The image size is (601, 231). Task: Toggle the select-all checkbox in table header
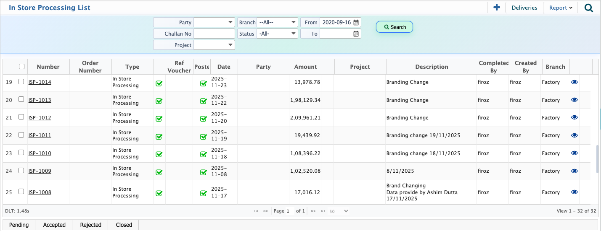(22, 66)
